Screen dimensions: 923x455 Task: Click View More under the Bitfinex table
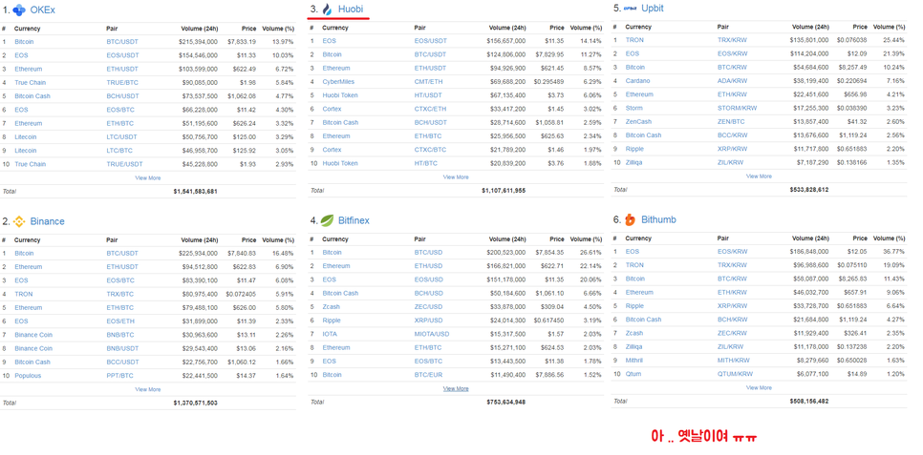tap(456, 388)
